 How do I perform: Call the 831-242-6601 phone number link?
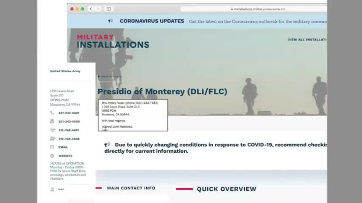pos(69,113)
